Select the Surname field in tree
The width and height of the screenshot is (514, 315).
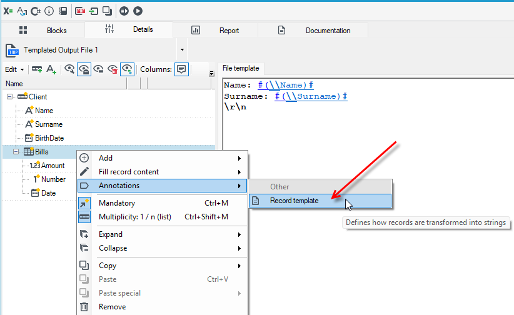(x=49, y=124)
